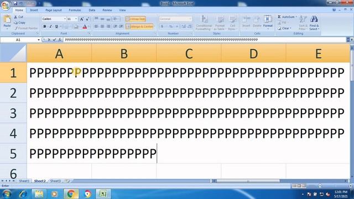Toggle Align Text Left

coord(96,27)
